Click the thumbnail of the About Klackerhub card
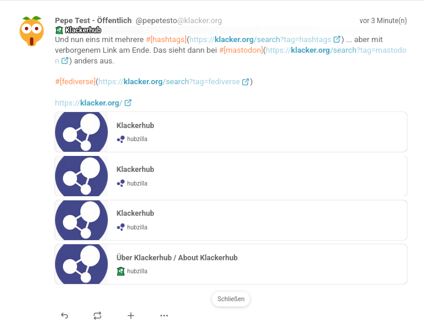Screen dimensions: 424x332 tap(81, 264)
